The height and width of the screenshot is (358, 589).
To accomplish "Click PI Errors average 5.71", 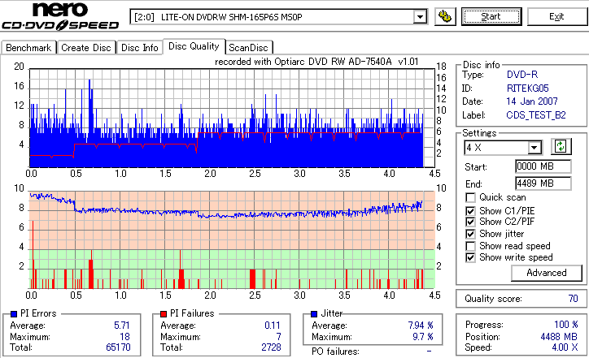I will [122, 326].
